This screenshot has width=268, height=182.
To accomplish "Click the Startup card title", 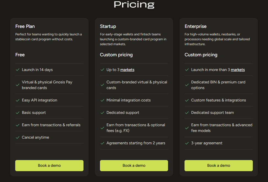I will 108,26.
